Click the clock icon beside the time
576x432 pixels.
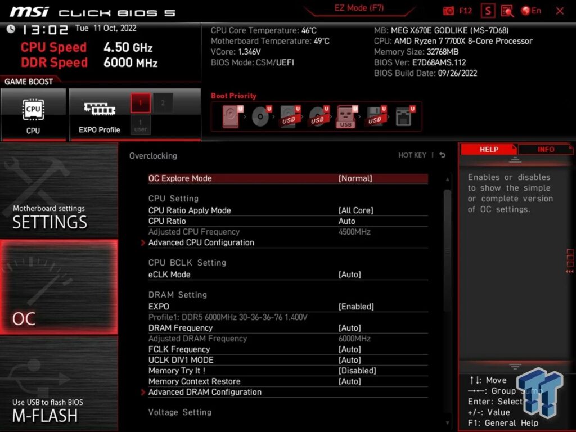tap(11, 29)
